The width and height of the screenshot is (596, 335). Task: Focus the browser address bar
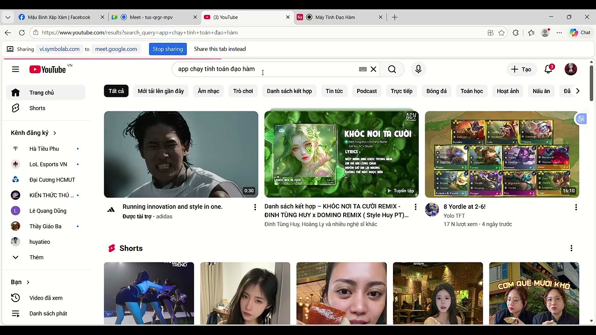click(x=261, y=33)
